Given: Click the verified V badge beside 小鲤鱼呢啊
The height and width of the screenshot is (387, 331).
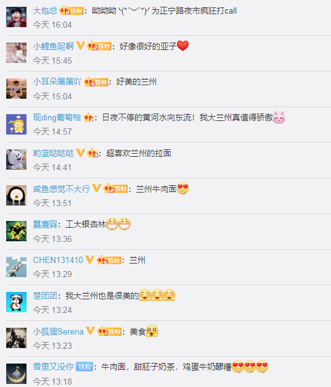Looking at the screenshot, I should (x=80, y=46).
